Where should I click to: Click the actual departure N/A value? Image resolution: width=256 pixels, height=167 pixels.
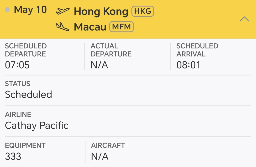point(99,65)
